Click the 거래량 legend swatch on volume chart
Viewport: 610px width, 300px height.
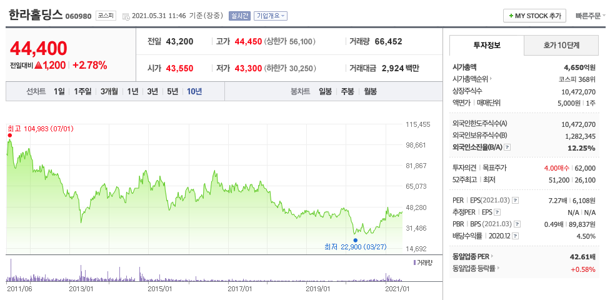tap(415, 263)
